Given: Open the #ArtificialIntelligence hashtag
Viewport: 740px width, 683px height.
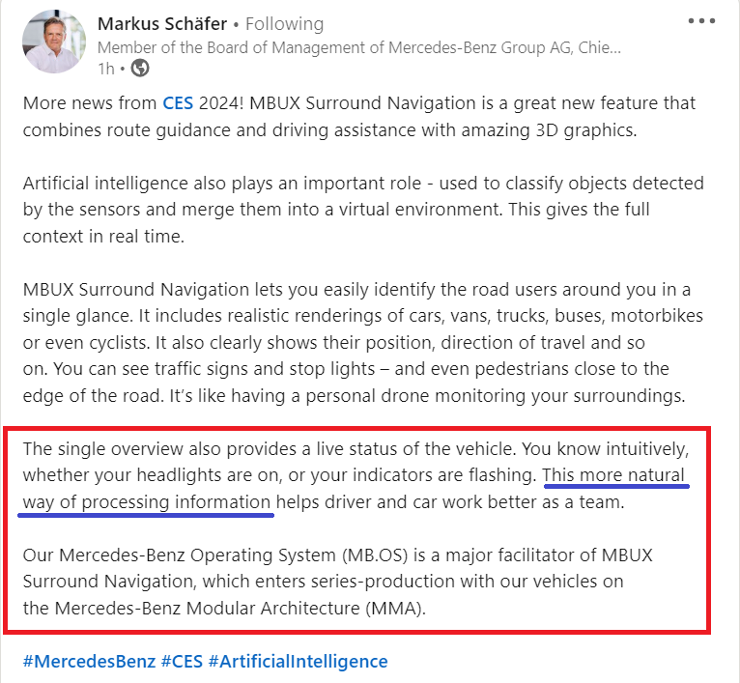Looking at the screenshot, I should coord(298,662).
